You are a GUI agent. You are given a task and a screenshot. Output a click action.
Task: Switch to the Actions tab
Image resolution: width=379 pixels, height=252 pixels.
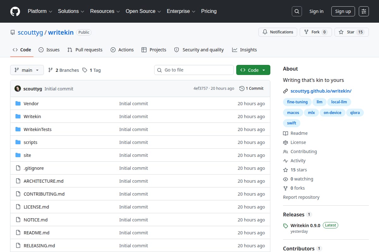point(122,50)
